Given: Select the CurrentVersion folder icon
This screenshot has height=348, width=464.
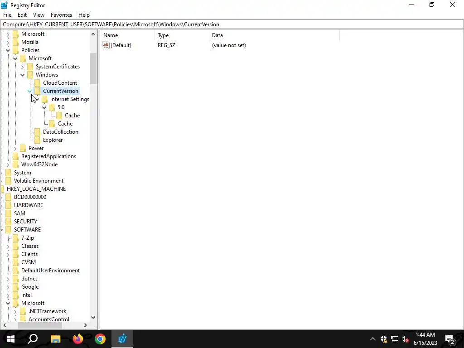Looking at the screenshot, I should (37, 91).
